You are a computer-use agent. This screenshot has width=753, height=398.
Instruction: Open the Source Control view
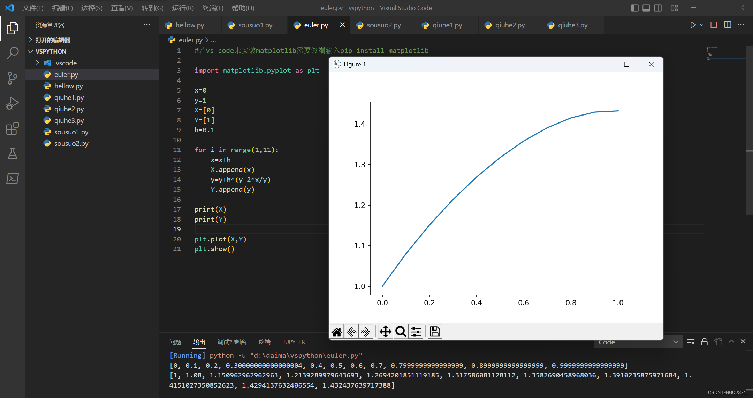point(13,78)
